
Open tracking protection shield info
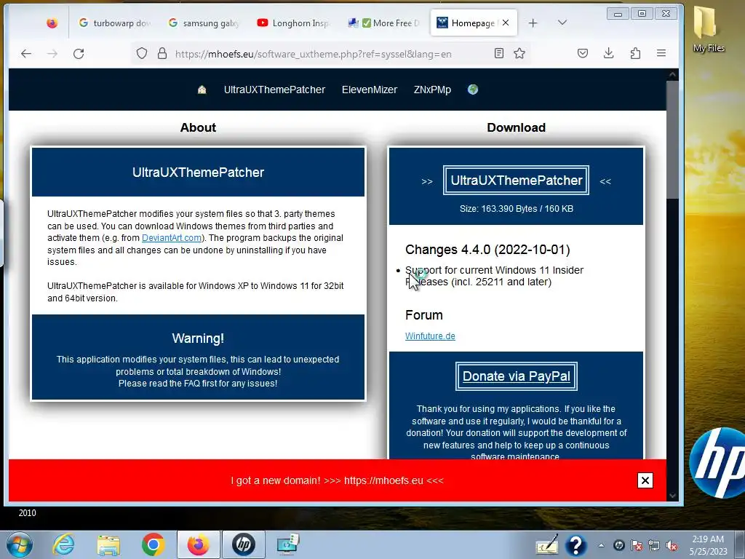click(142, 53)
